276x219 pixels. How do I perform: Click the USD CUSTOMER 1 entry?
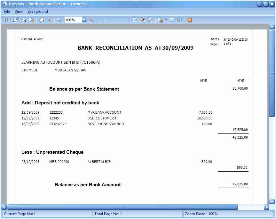tap(102, 118)
